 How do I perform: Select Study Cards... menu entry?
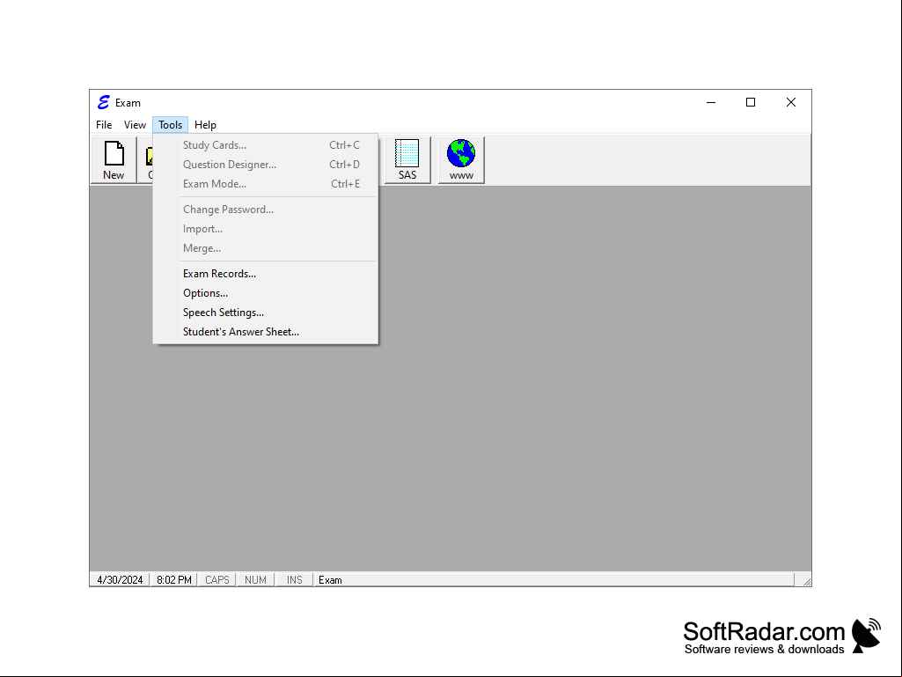point(266,145)
